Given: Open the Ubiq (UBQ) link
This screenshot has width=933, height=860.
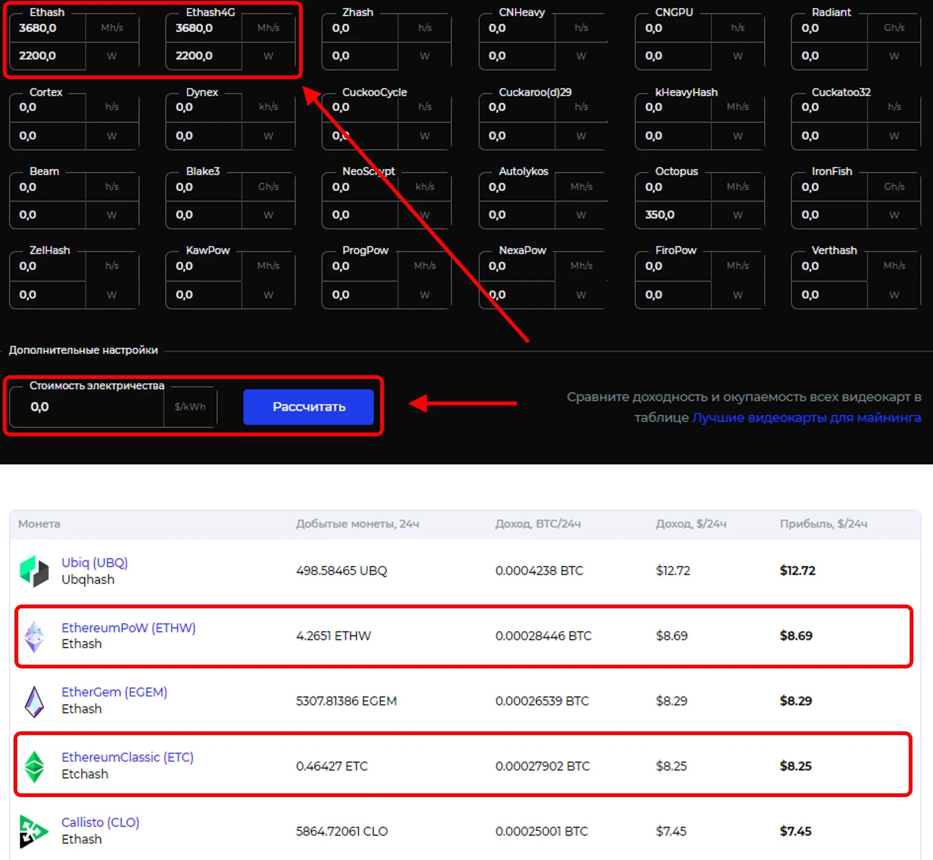Looking at the screenshot, I should tap(95, 563).
